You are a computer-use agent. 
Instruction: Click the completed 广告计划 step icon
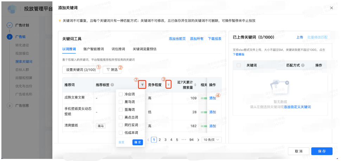[9, 25]
